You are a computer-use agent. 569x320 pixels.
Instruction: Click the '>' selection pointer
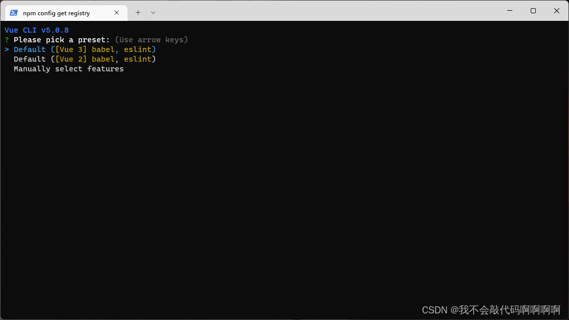click(x=7, y=49)
